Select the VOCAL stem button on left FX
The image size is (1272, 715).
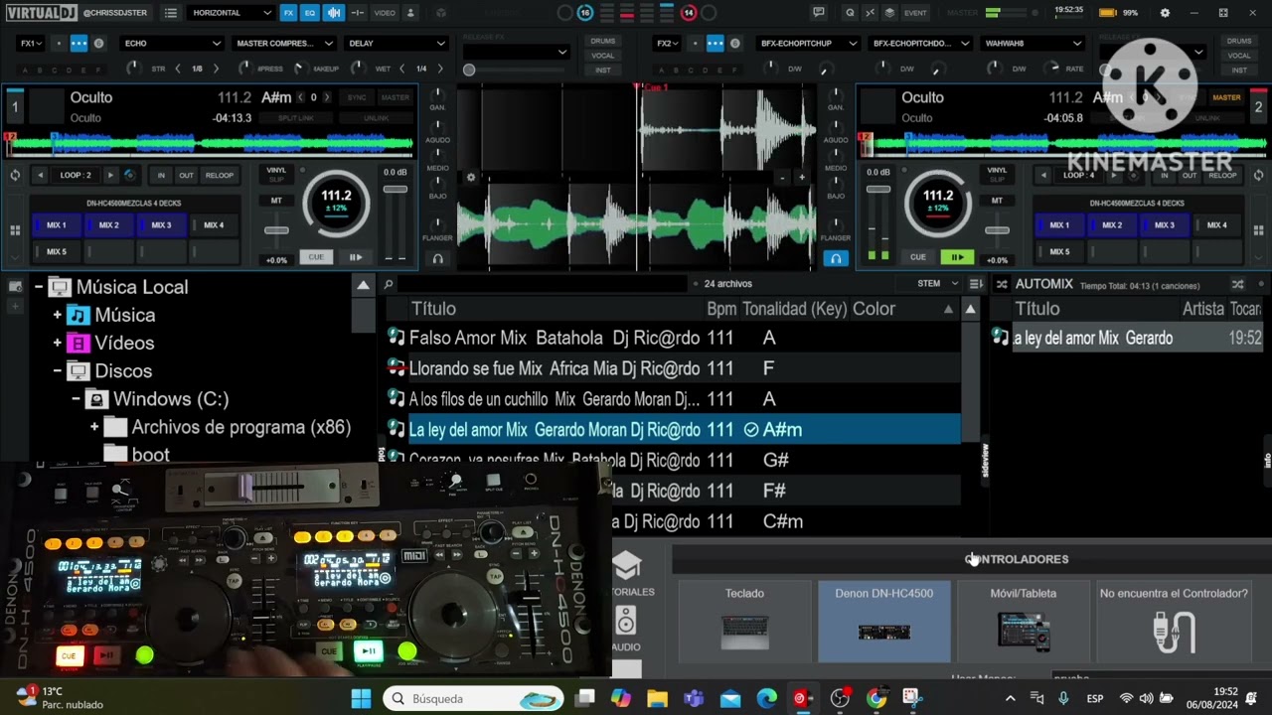point(602,56)
